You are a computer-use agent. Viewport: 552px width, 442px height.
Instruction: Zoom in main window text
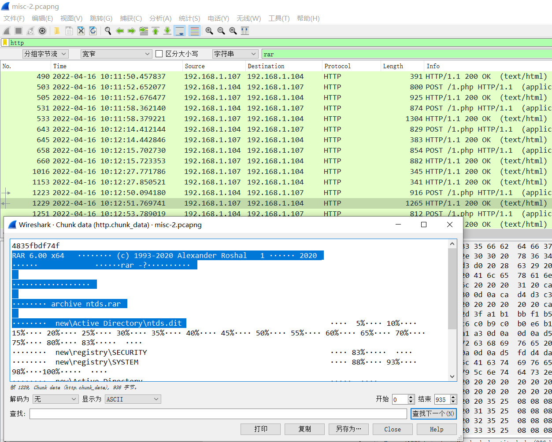coord(209,31)
